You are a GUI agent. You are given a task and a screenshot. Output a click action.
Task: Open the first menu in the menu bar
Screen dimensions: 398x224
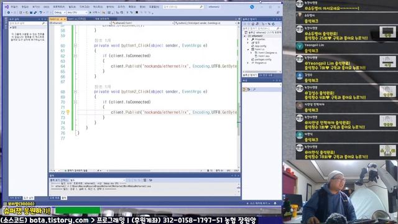[14, 7]
